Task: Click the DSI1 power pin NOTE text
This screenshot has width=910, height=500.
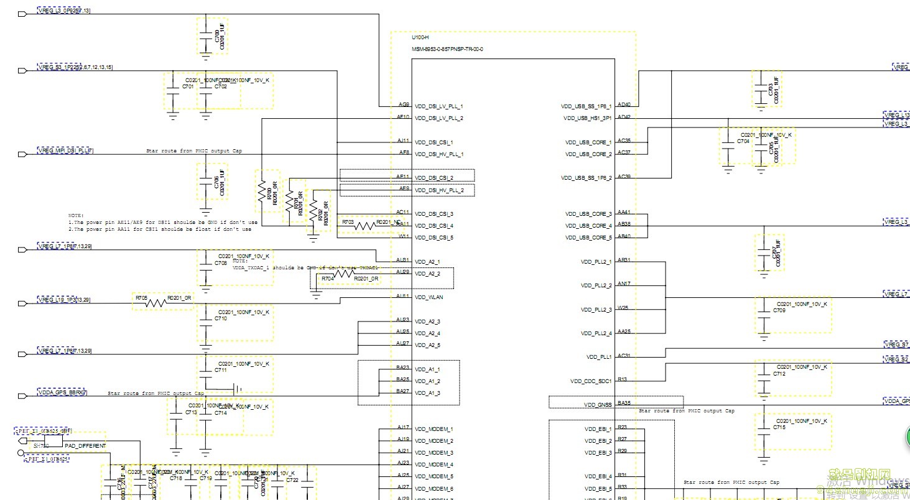Action: click(163, 222)
